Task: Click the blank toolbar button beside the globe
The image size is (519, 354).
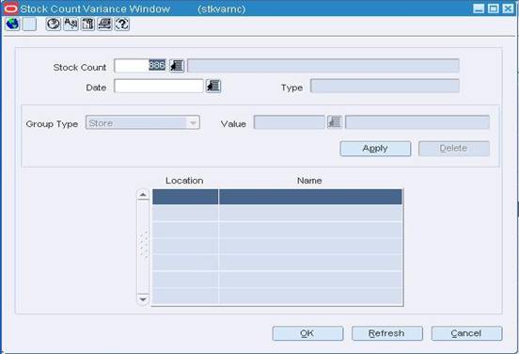Action: (x=29, y=24)
